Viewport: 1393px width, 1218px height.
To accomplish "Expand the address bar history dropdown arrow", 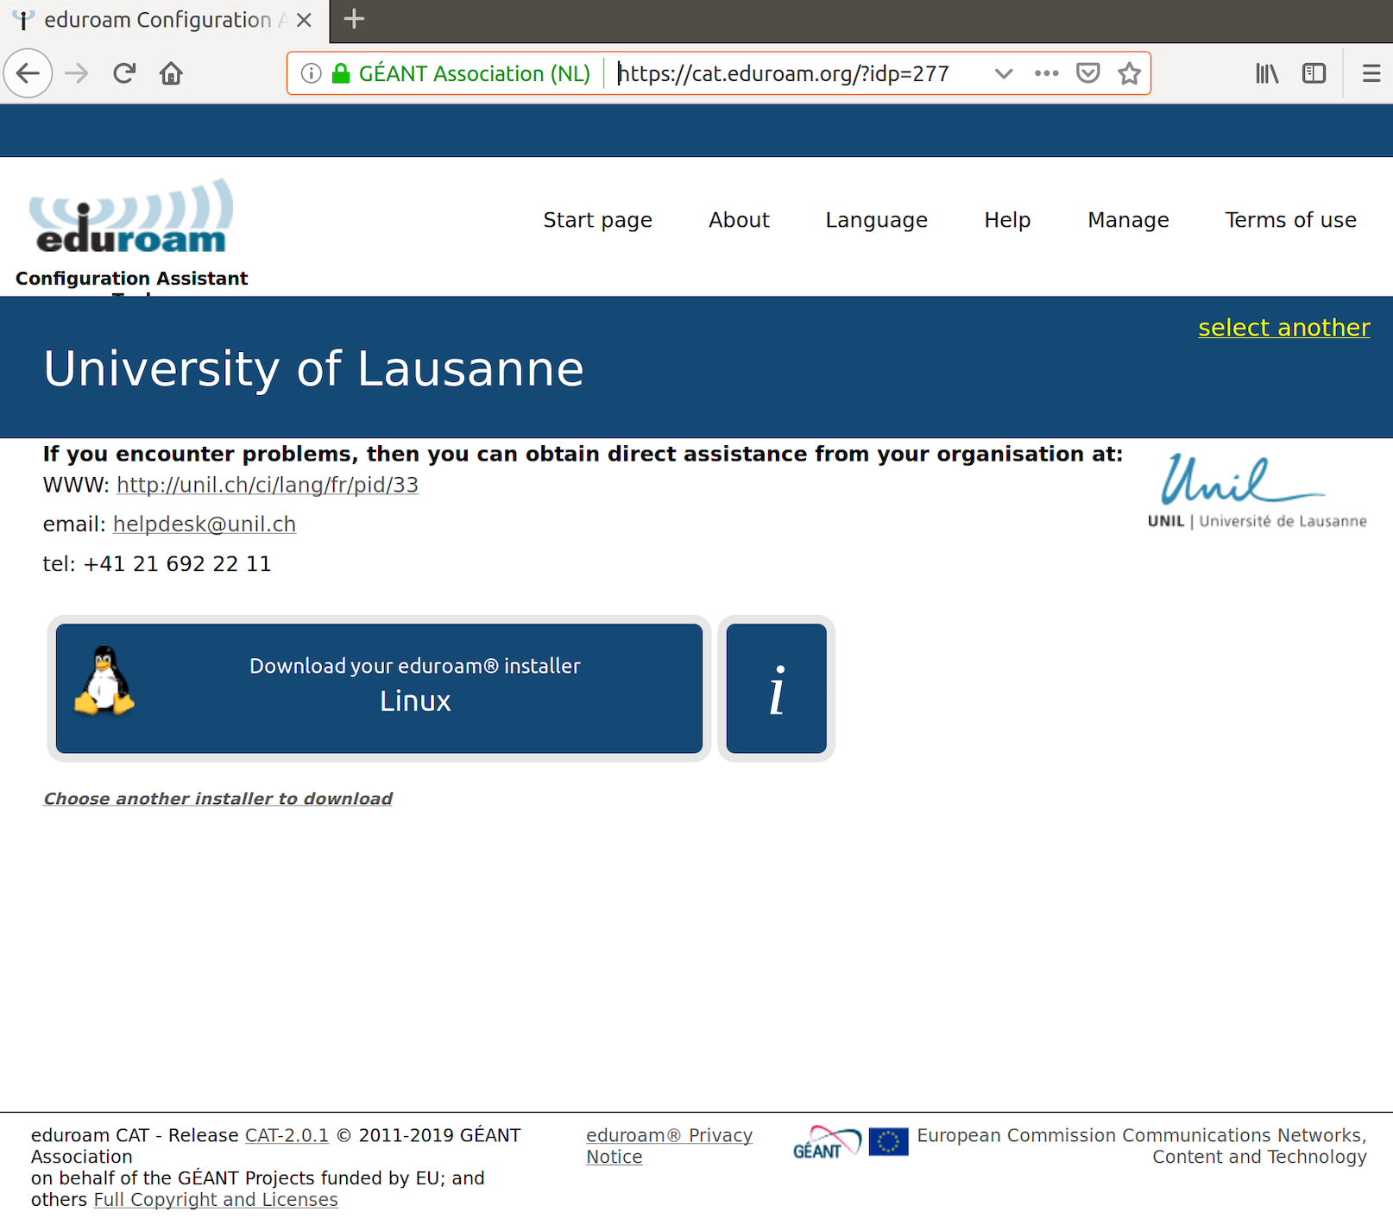I will coord(1003,73).
